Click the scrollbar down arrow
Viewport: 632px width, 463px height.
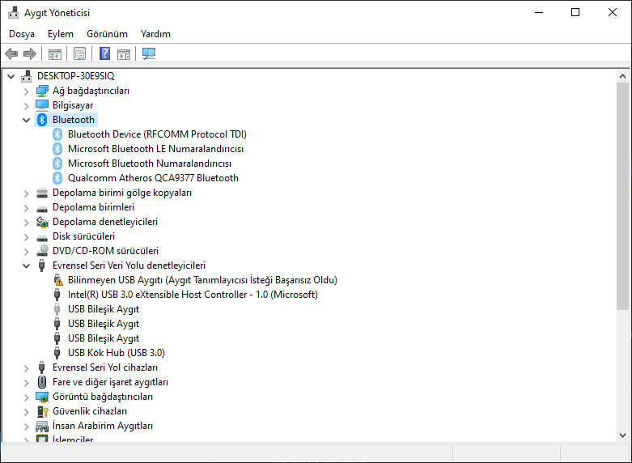[622, 435]
